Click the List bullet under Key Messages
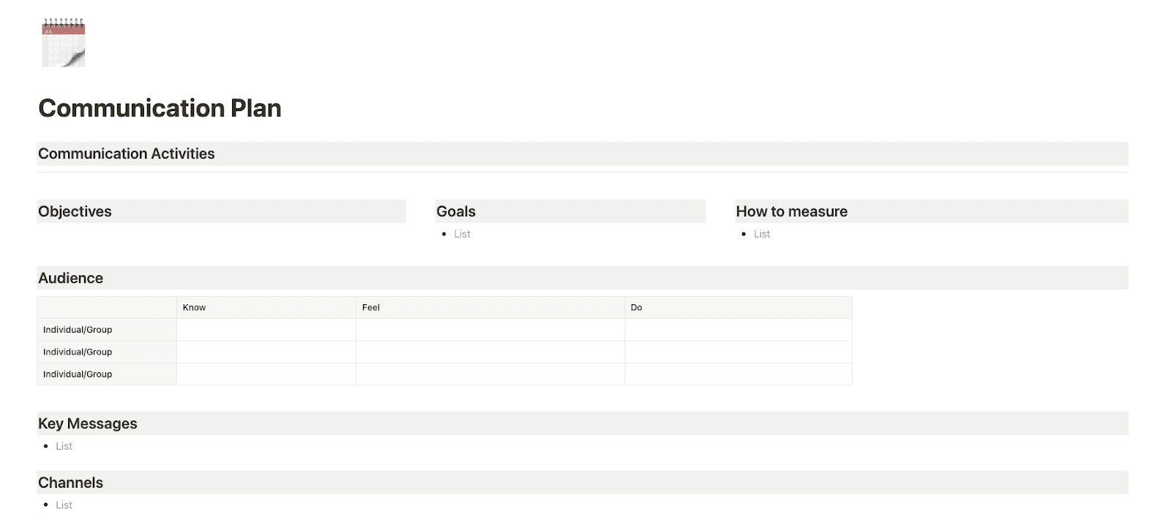Screen dimensions: 1171x517 (64, 446)
